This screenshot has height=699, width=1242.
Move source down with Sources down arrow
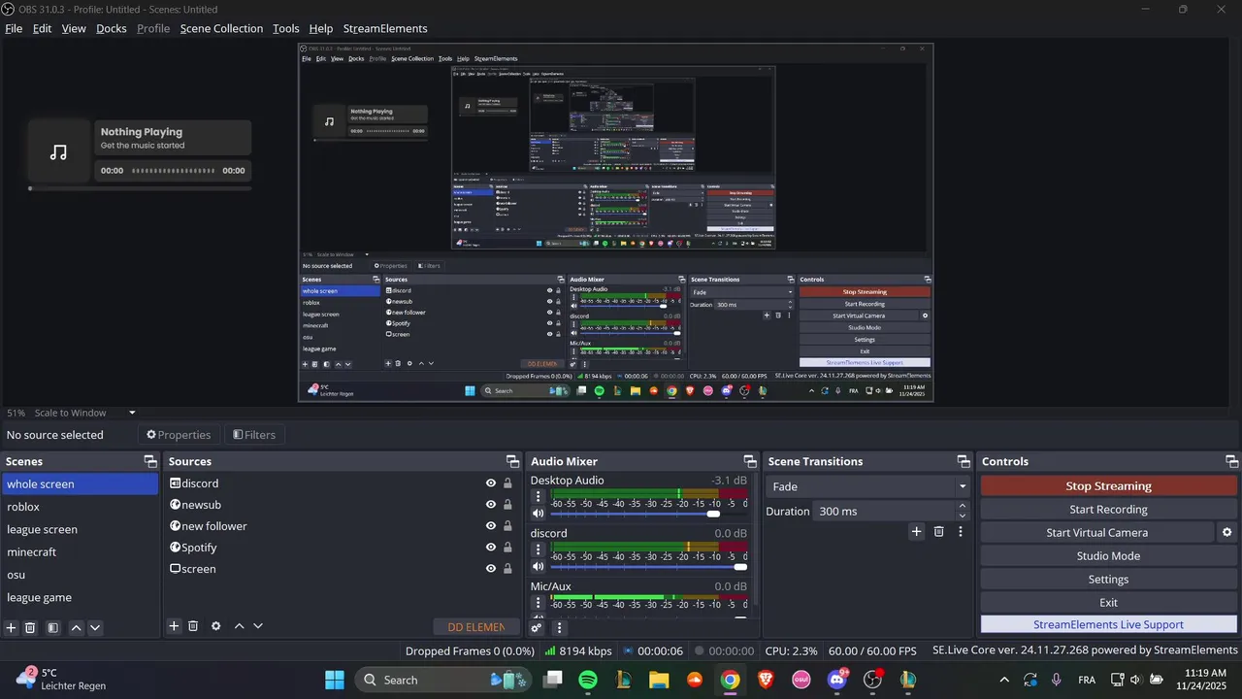pyautogui.click(x=258, y=626)
